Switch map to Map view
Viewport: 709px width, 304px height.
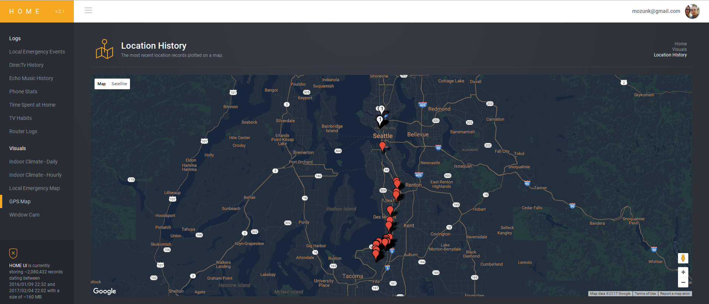click(102, 84)
